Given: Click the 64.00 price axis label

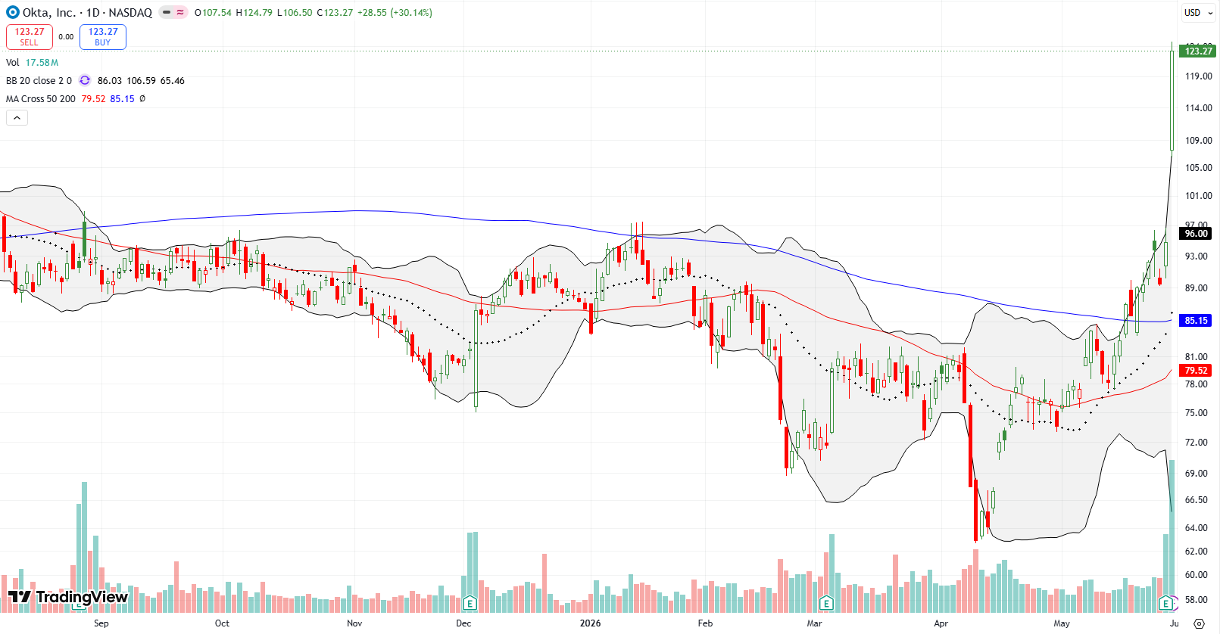Looking at the screenshot, I should (1197, 527).
